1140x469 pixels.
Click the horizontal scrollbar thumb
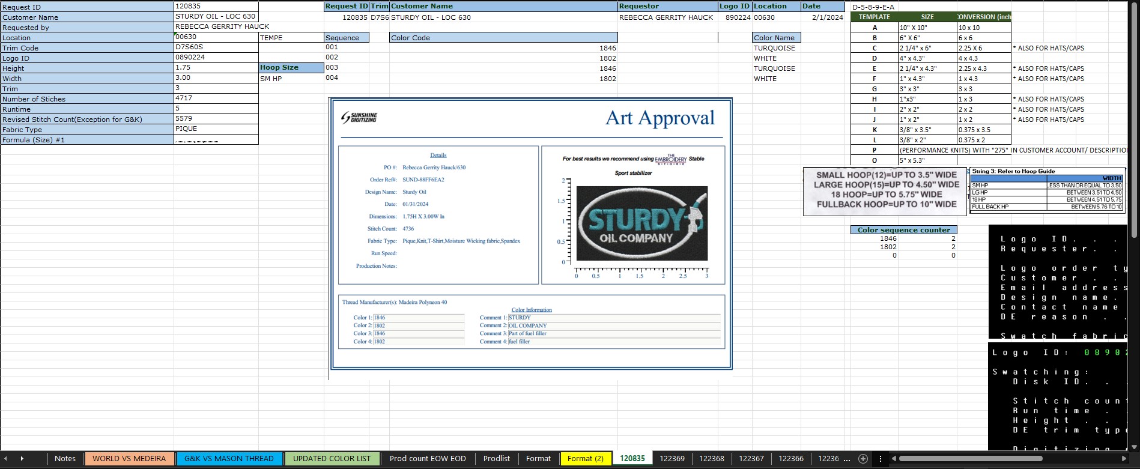tap(971, 459)
